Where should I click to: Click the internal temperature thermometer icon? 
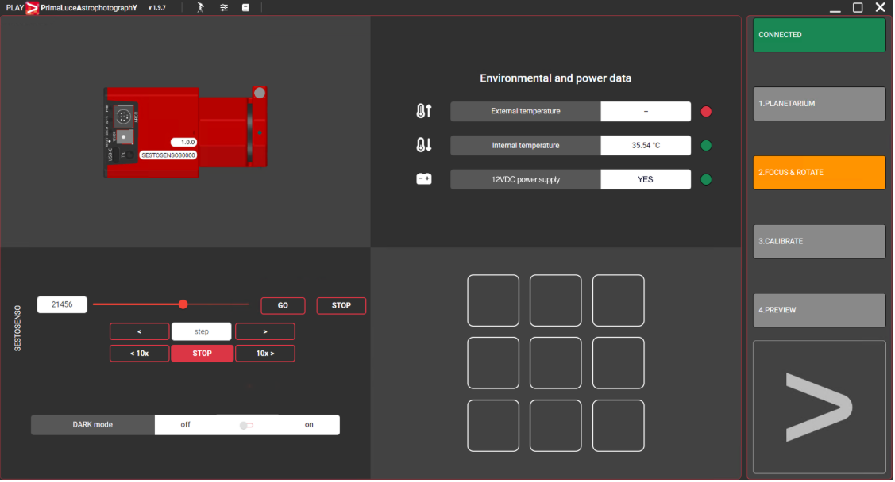[423, 145]
